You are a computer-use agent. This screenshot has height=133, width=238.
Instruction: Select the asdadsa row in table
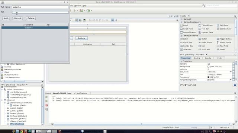click(x=35, y=28)
